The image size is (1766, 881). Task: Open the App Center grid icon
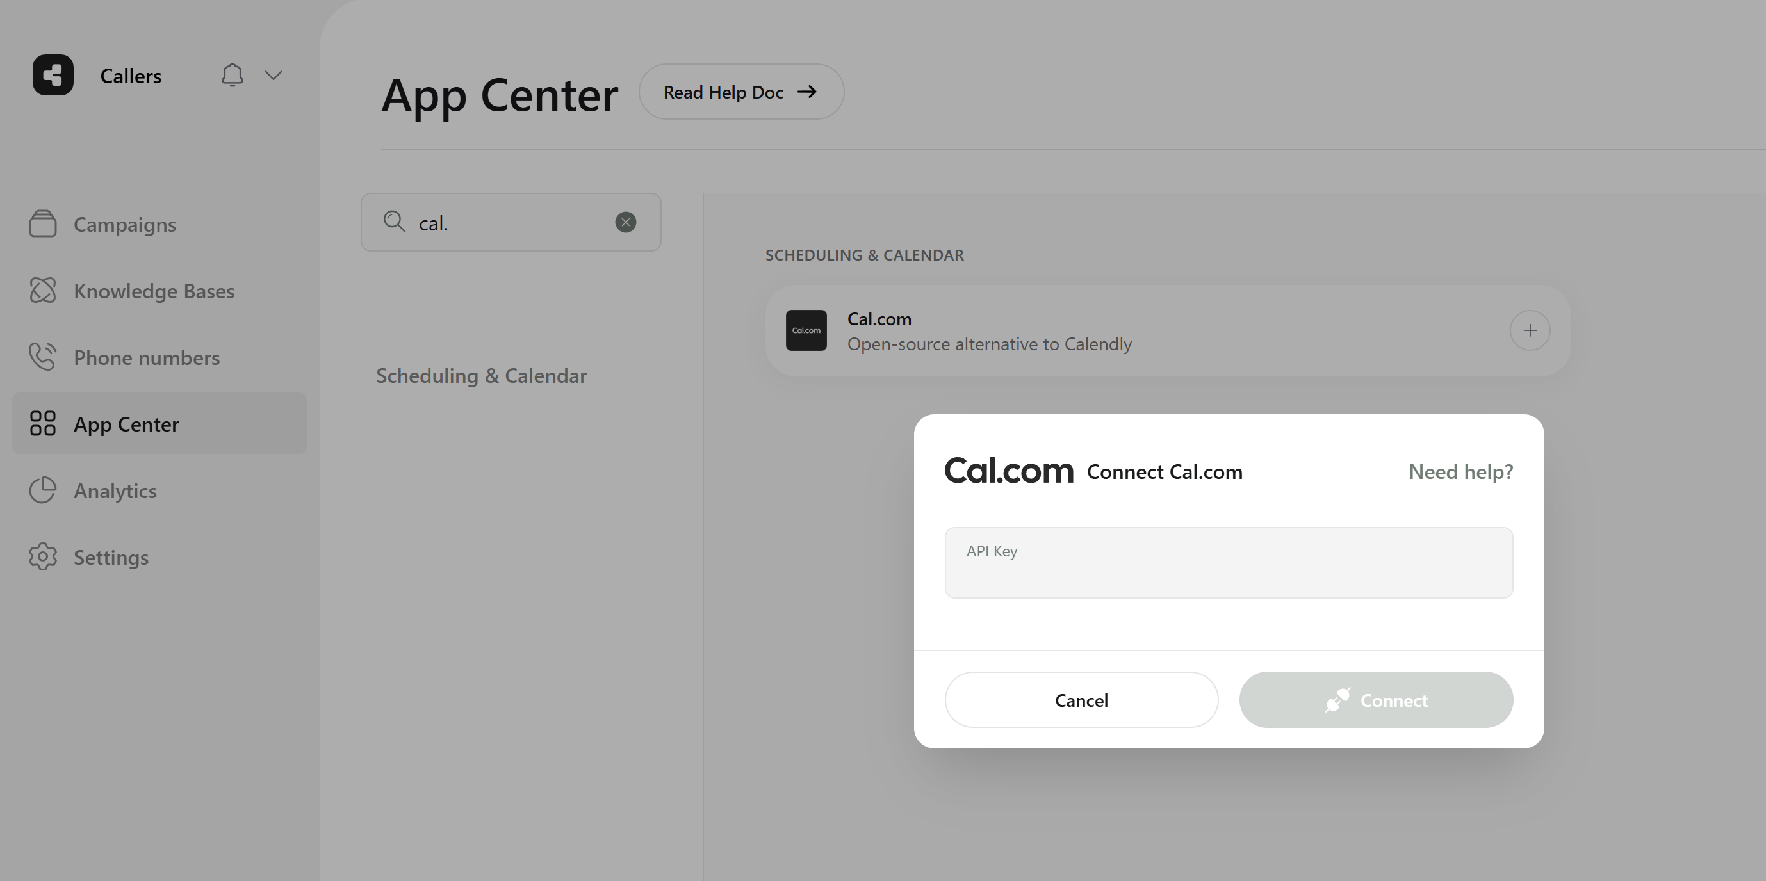coord(42,423)
